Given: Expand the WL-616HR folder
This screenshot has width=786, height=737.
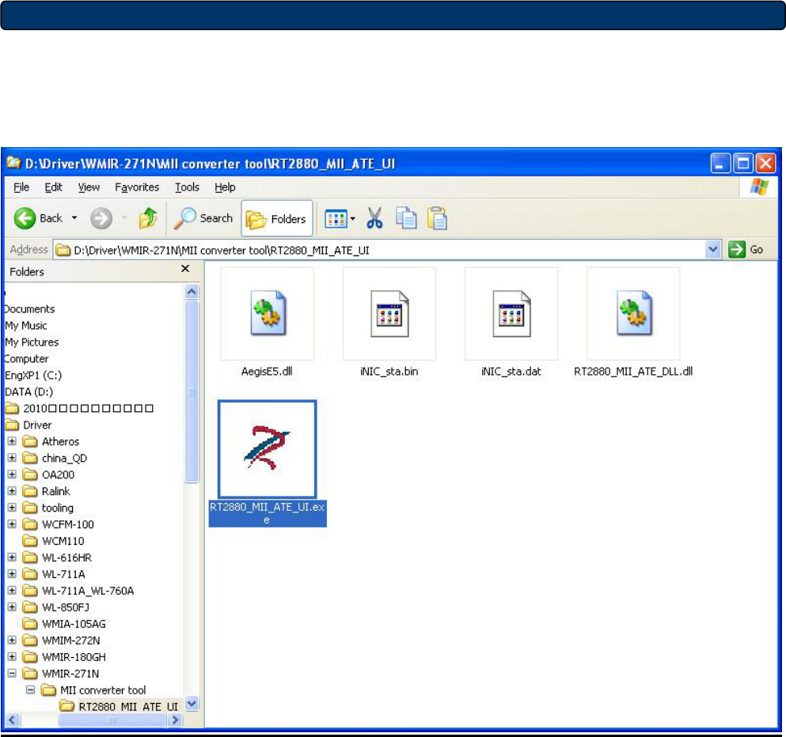Looking at the screenshot, I should click(x=12, y=557).
